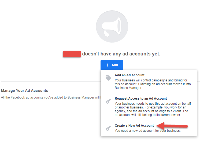Click key icon beside Create a New Ad Account
200x143 pixels.
(x=108, y=128)
